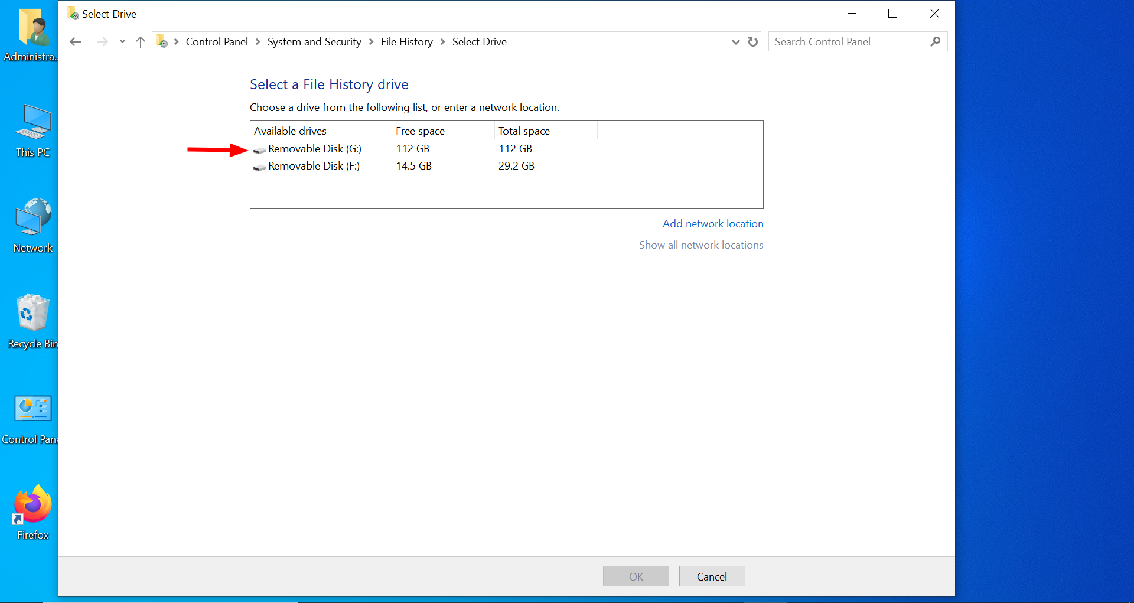Select Removable Disk (F:) from the list
Viewport: 1134px width, 603px height.
tap(314, 166)
